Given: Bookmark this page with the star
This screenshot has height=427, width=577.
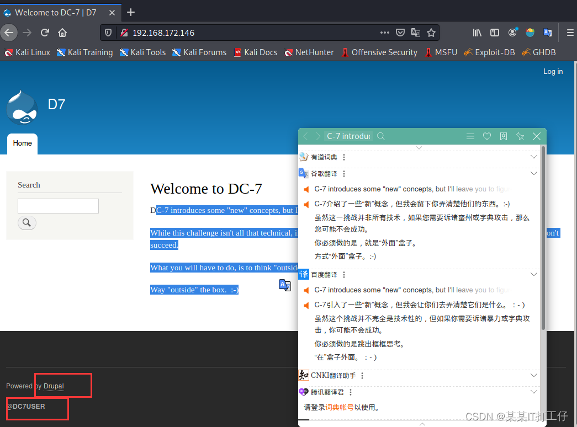Looking at the screenshot, I should coord(431,33).
